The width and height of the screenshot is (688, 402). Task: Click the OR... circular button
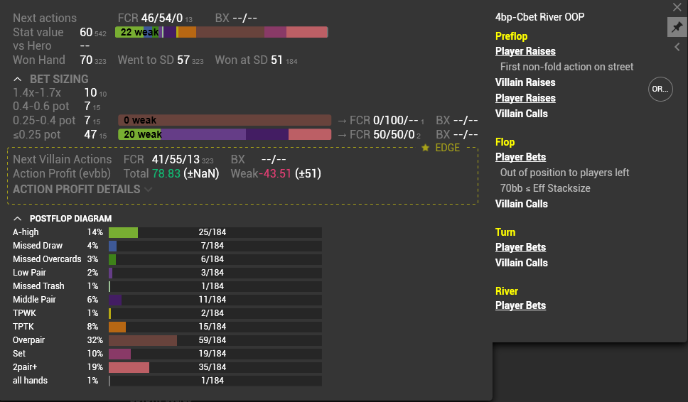[660, 89]
